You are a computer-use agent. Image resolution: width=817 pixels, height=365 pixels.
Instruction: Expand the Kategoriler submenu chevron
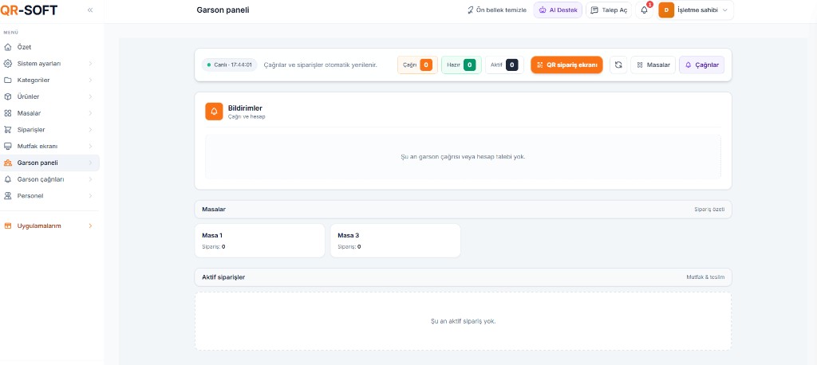click(x=90, y=80)
